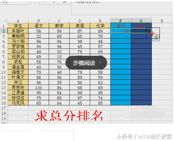Click the 语文 header cell

pyautogui.click(x=38, y=26)
